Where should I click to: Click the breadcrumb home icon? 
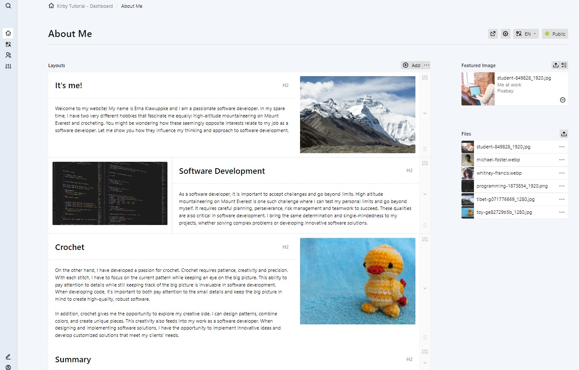52,6
